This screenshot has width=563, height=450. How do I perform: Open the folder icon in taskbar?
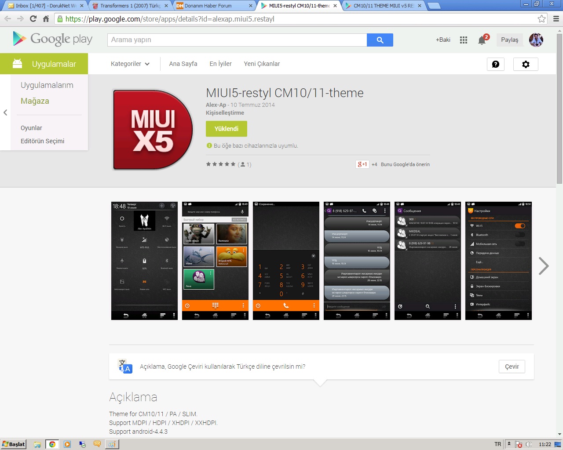(37, 444)
